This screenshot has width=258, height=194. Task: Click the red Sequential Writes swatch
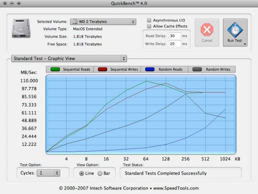coord(102,69)
